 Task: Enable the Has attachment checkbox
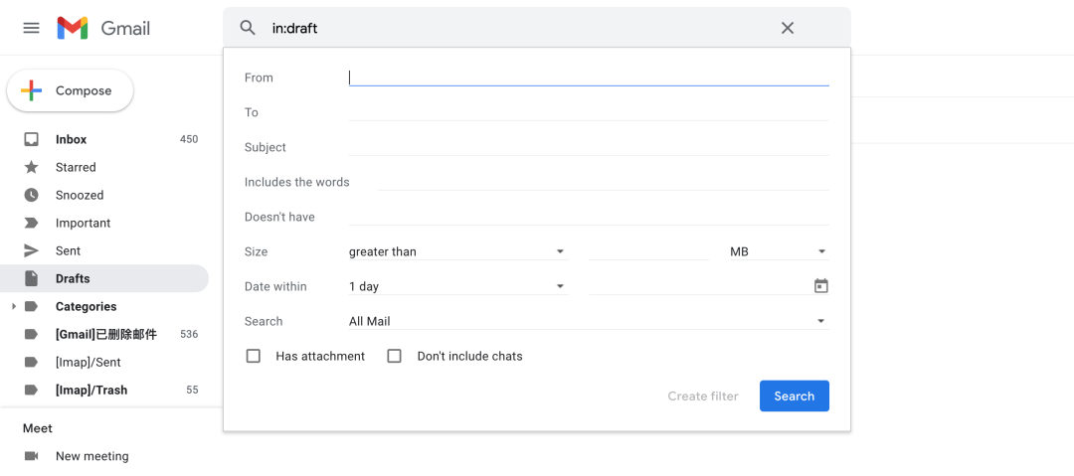pos(254,356)
